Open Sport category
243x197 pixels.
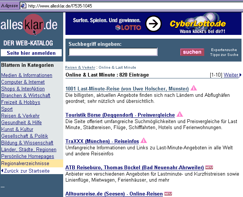[7, 109]
